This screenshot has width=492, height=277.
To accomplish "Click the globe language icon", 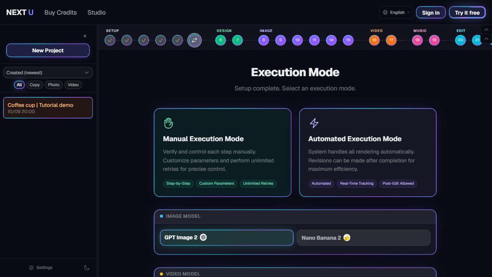I will [385, 12].
